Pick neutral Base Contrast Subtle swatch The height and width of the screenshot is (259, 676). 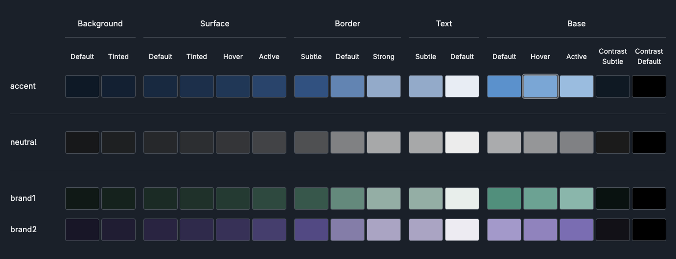613,142
